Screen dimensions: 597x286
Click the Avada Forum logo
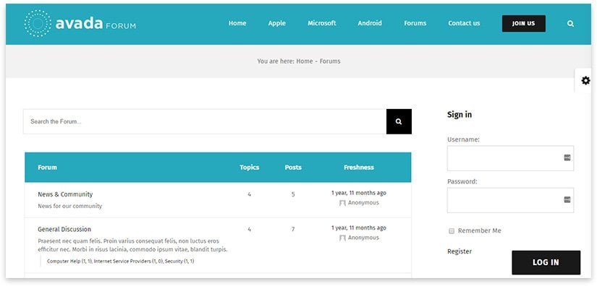pyautogui.click(x=80, y=24)
